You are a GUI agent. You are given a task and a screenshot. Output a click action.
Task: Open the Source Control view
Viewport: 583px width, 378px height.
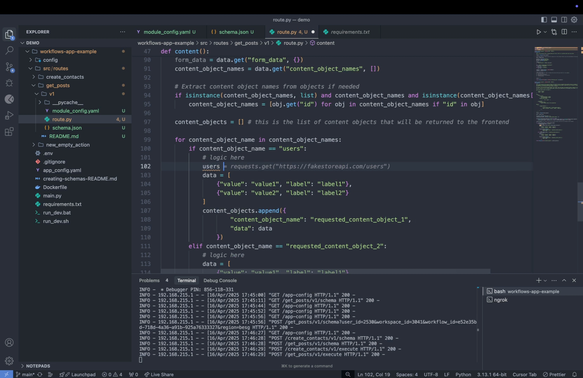[9, 67]
